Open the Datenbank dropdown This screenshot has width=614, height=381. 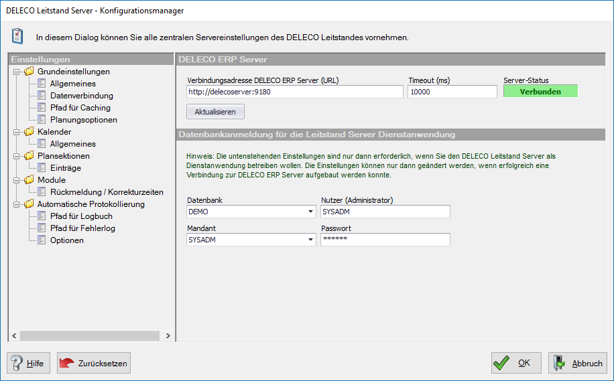tap(310, 212)
